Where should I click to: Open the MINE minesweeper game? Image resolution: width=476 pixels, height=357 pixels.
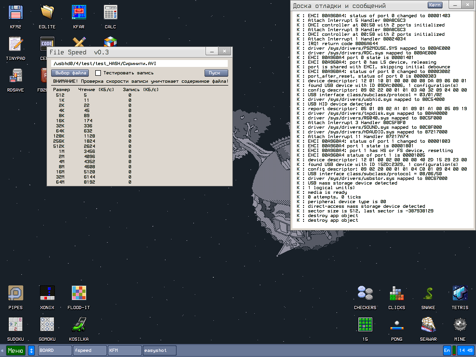pos(460,324)
